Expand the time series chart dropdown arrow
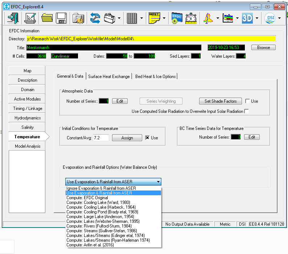The width and height of the screenshot is (288, 254). 237,18
